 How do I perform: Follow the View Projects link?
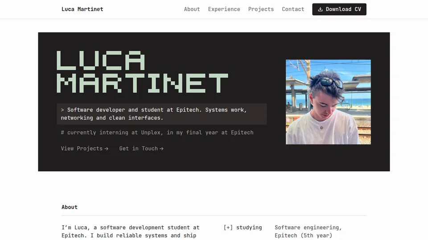(85, 148)
